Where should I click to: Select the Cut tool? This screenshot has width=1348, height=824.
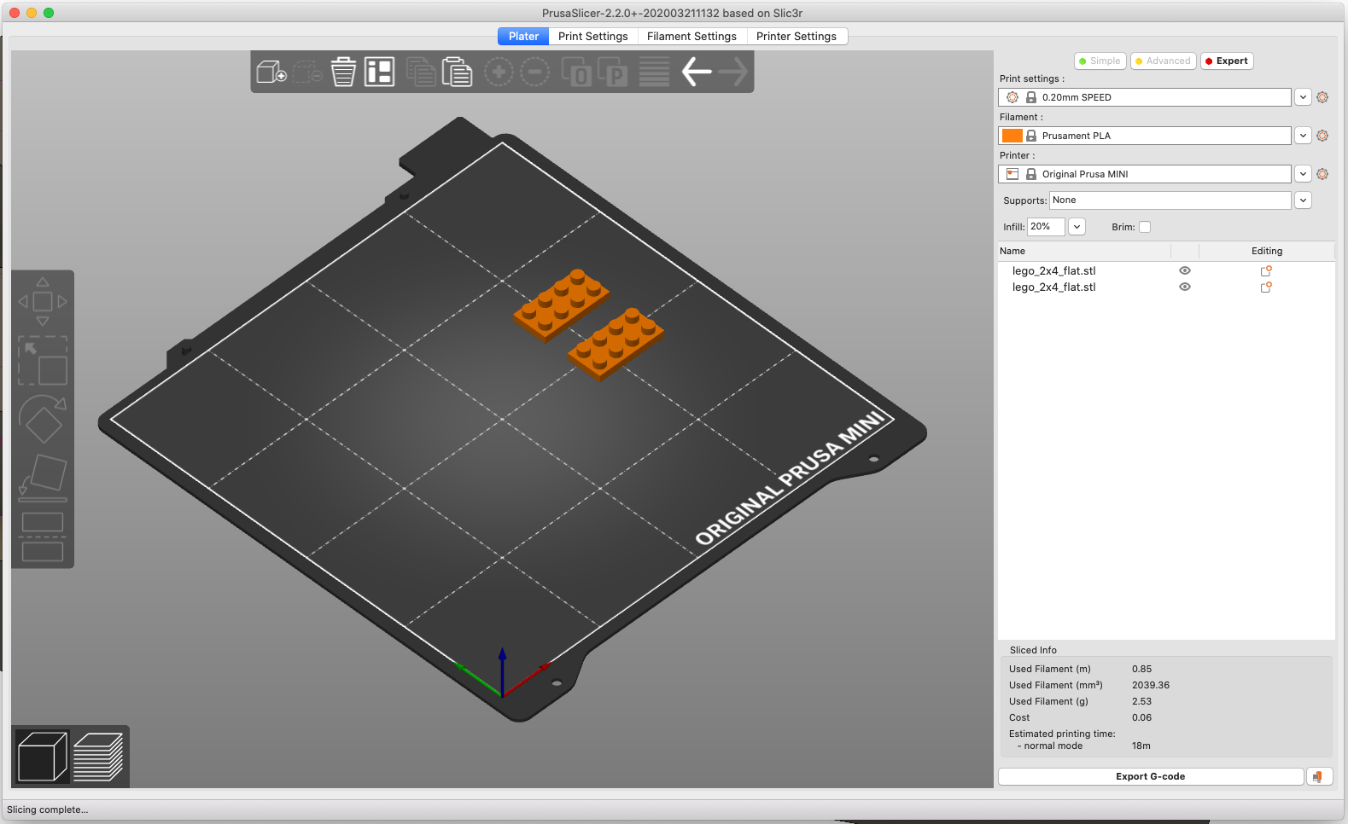(x=43, y=537)
